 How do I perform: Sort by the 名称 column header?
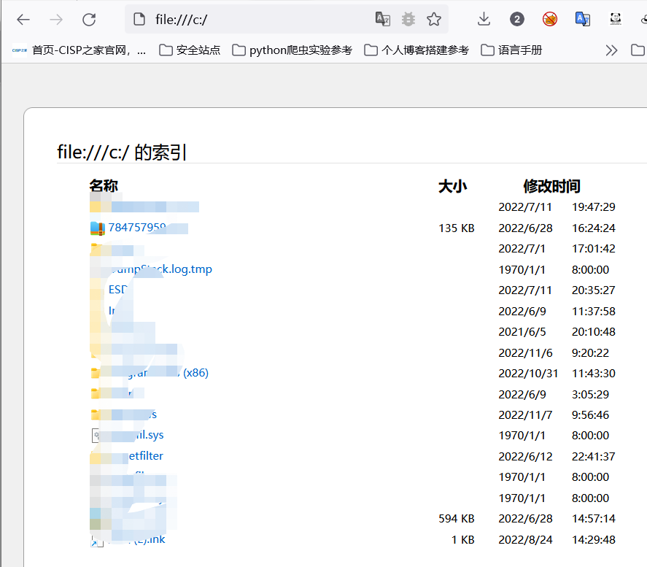104,185
